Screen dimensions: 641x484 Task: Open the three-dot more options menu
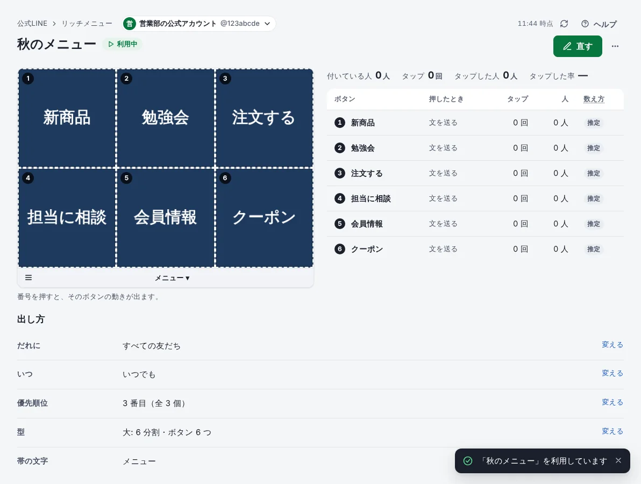[615, 46]
